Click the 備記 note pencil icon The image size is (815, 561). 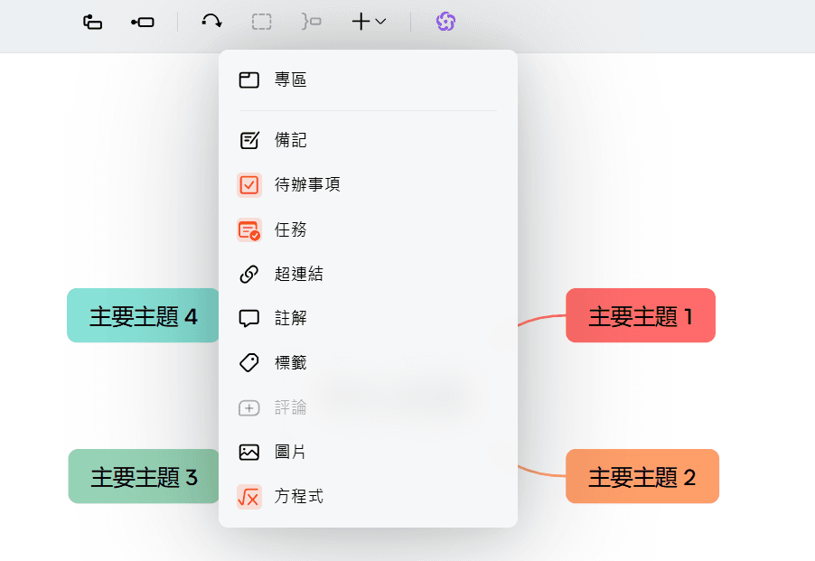click(x=249, y=140)
